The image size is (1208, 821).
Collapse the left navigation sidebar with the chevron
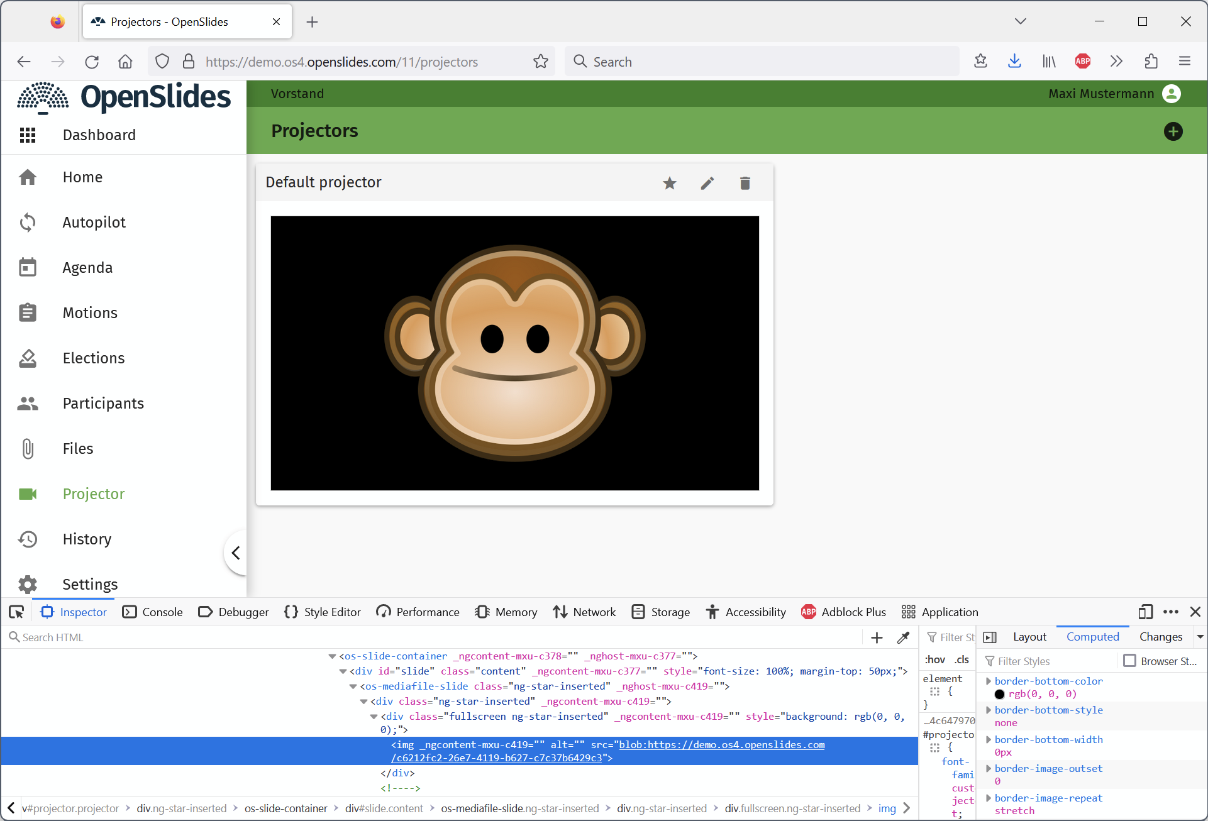point(236,553)
